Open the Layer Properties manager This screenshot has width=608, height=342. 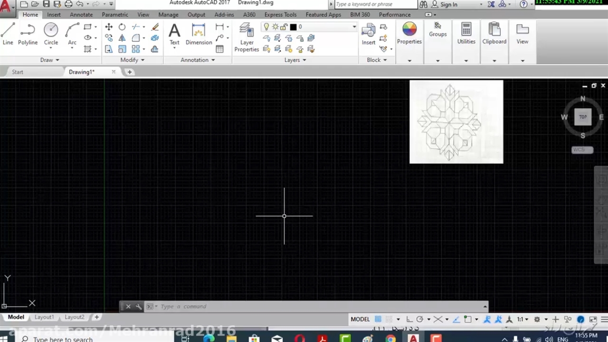247,38
